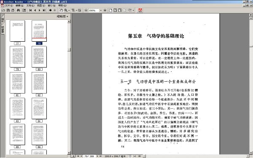Screen dimensions: 253x158
Task: Switch to the 缩略图 thumbnails side tab
Action: point(3,29)
